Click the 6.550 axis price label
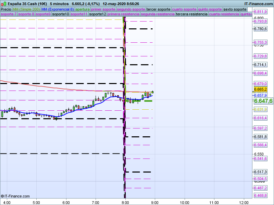The width and height of the screenshot is (274, 205). pos(259,154)
